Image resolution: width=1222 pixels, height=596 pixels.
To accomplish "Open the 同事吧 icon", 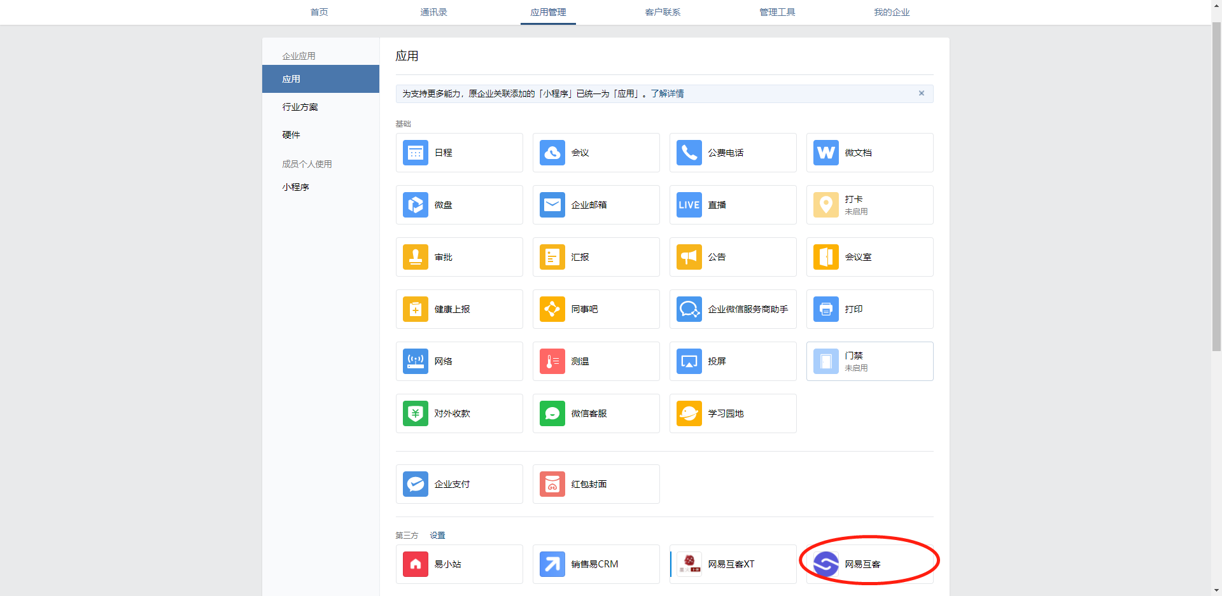I will point(552,309).
